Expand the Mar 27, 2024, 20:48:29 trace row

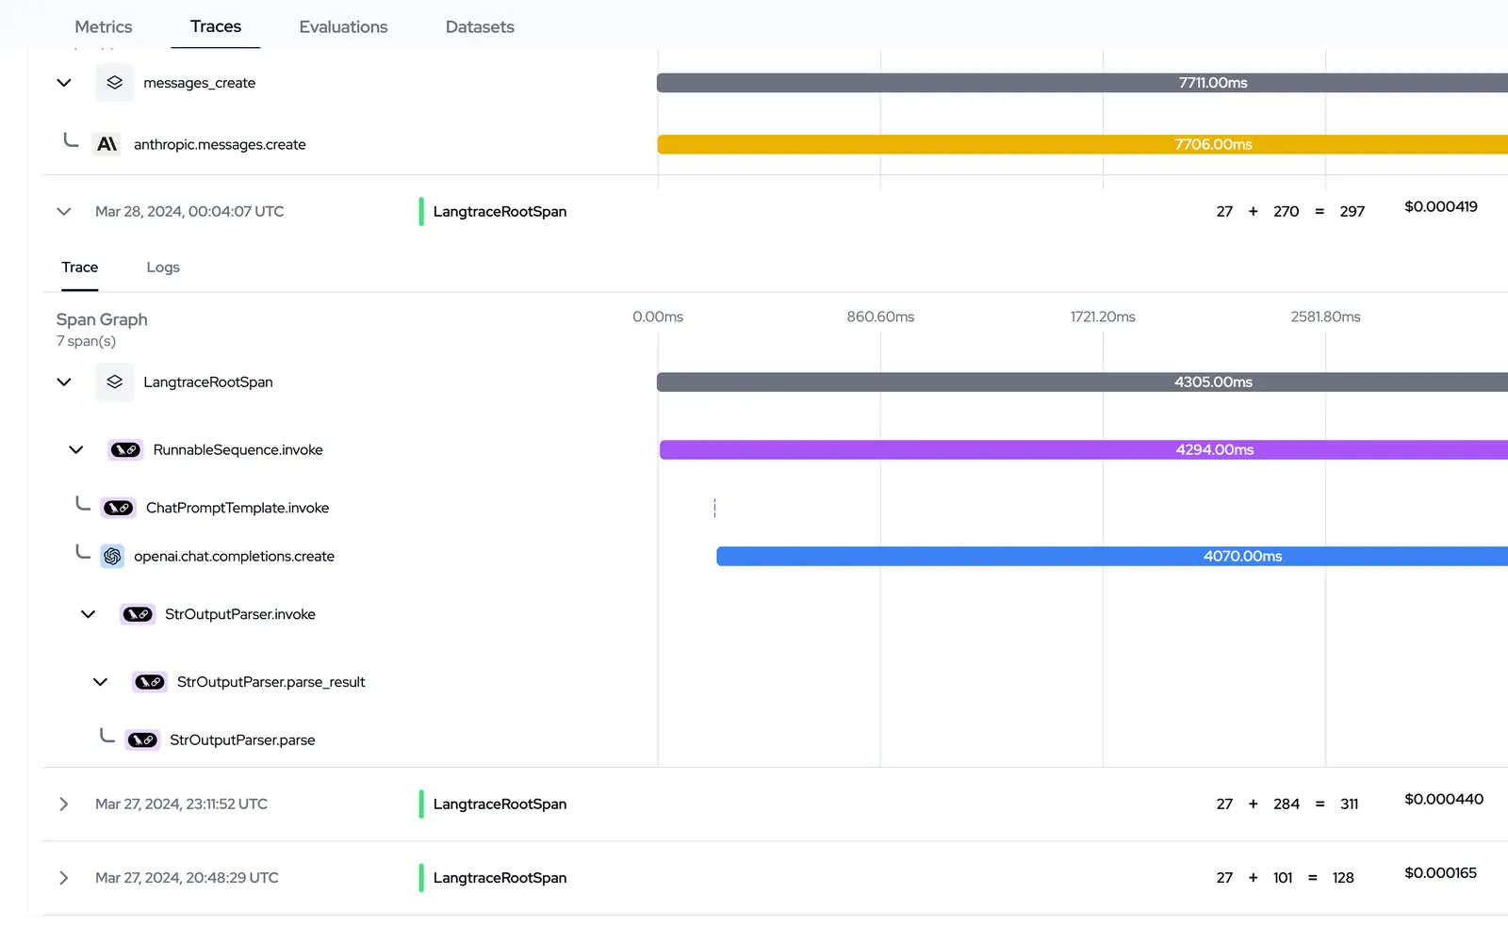[64, 878]
